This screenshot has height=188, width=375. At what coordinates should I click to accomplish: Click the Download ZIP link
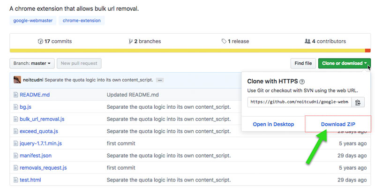(x=337, y=124)
